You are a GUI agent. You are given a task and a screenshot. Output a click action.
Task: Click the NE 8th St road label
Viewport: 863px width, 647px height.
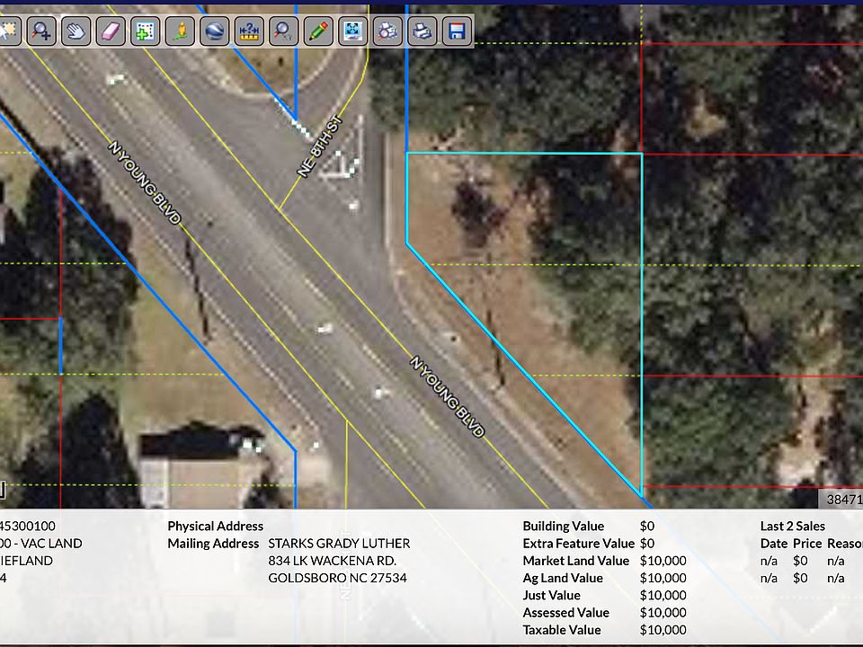[320, 146]
